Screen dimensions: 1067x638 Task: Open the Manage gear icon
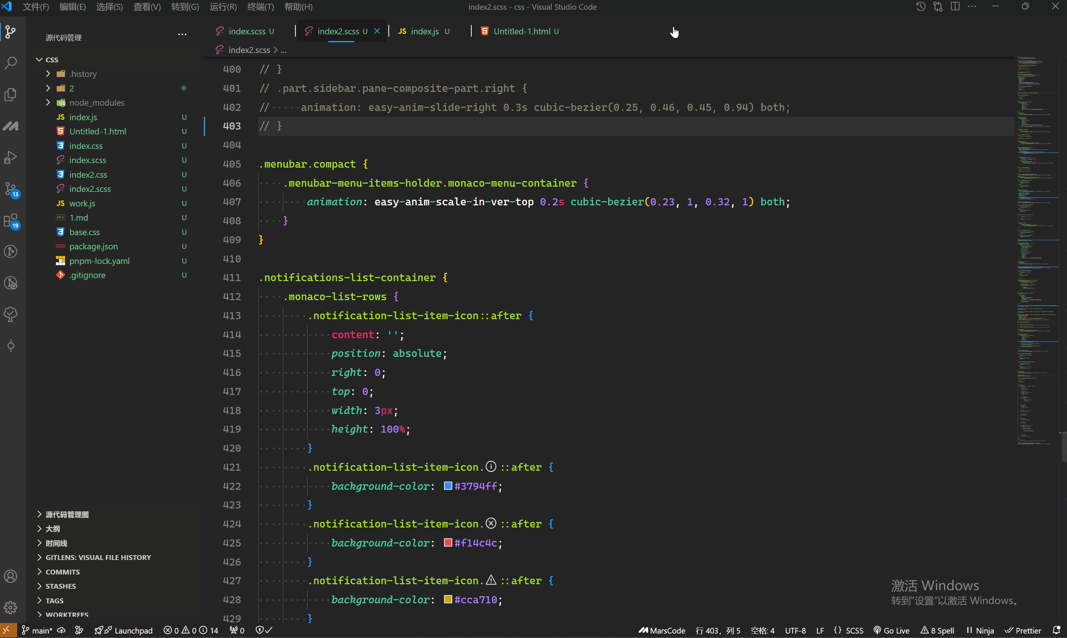click(11, 607)
